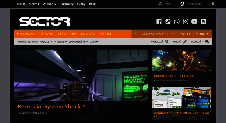Open the WhatsApp channel icon
The width and height of the screenshot is (226, 123).
pos(177,22)
